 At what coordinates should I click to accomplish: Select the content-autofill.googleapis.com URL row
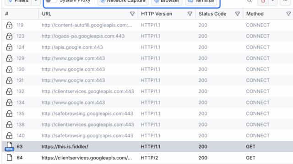87,25
